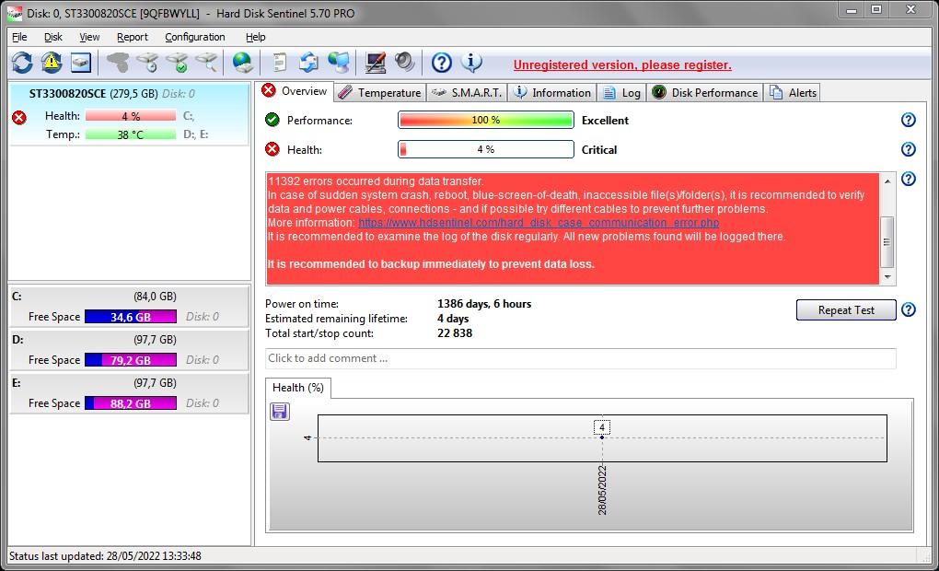The width and height of the screenshot is (939, 571).
Task: Click the globe with disk toolbar icon
Action: click(x=242, y=63)
